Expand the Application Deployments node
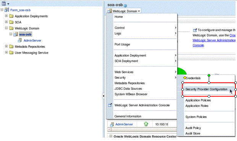 (6, 16)
